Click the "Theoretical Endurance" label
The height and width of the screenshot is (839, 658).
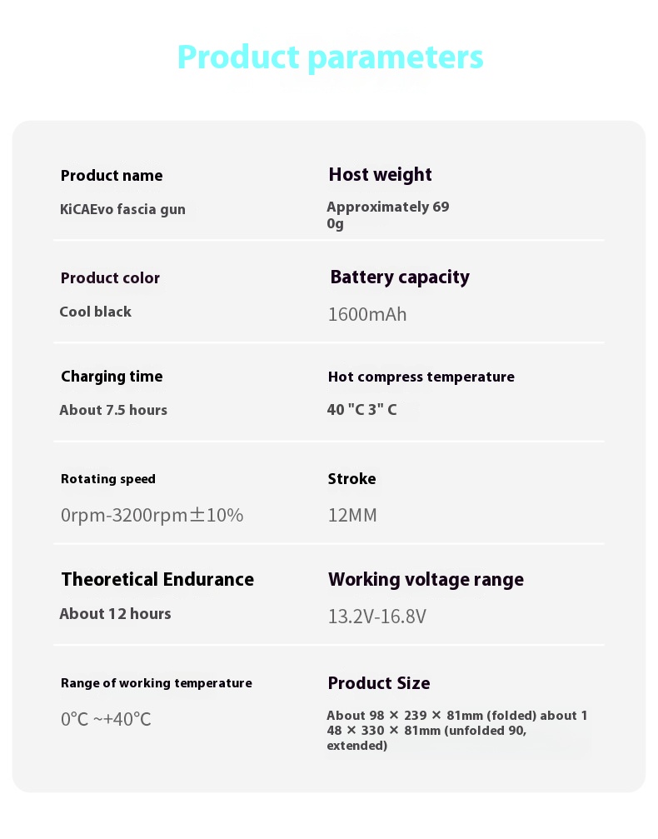click(x=157, y=580)
